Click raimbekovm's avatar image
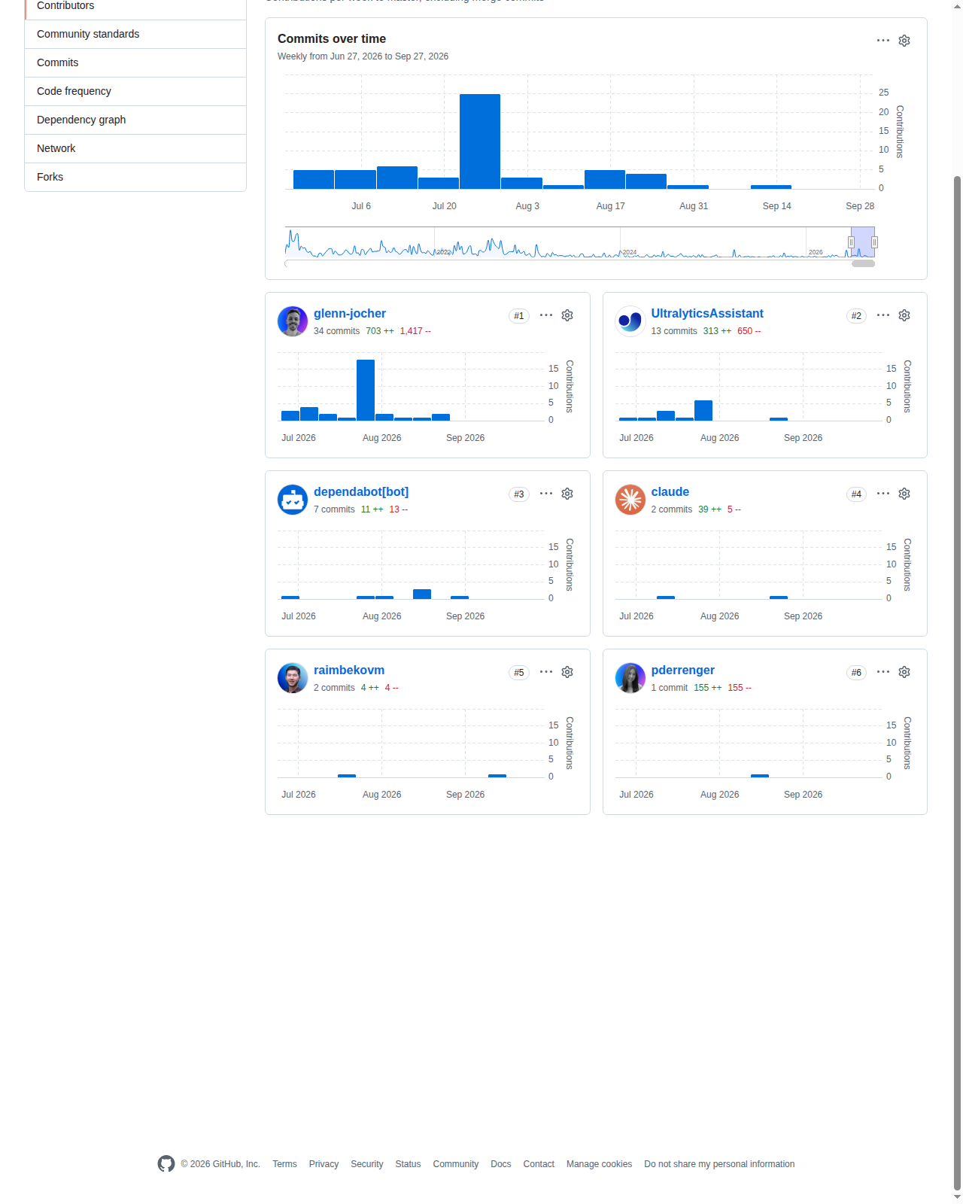Viewport: 963px width, 1204px height. click(x=293, y=678)
